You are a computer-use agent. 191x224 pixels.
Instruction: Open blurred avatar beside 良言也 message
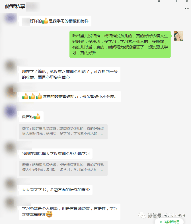click(x=10, y=111)
